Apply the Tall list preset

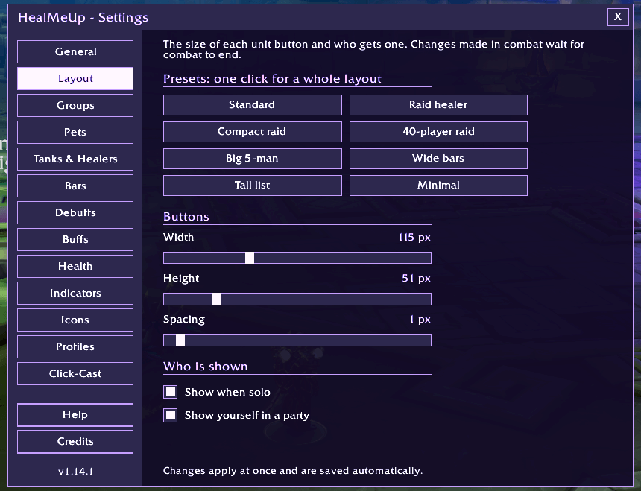[x=252, y=186]
